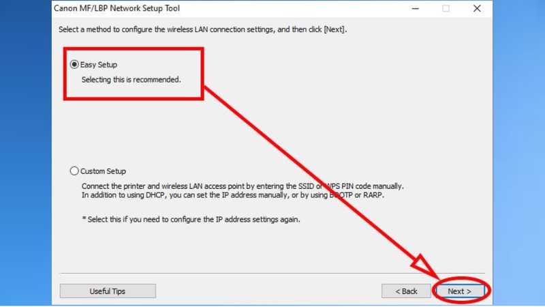Click the greyed-out maximize window icon
Screen dimensions: 545x307
pyautogui.click(x=446, y=8)
